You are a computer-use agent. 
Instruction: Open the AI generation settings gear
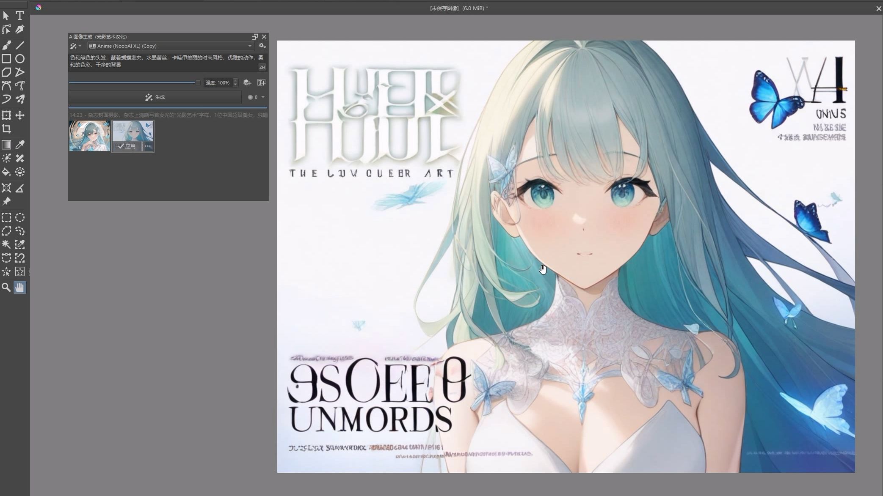point(262,46)
